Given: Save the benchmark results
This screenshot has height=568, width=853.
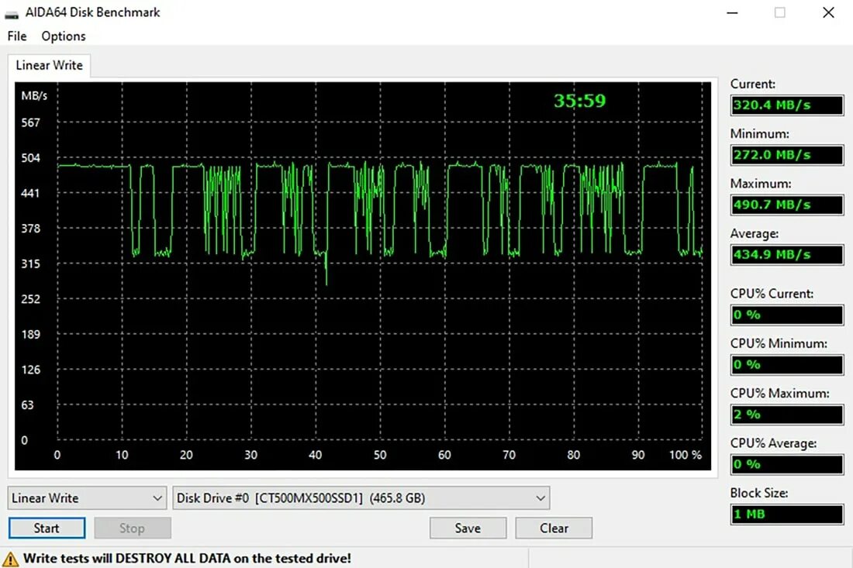Looking at the screenshot, I should pyautogui.click(x=468, y=528).
